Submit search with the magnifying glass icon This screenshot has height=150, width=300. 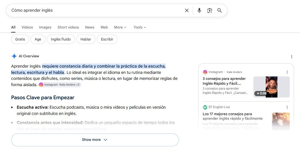[x=219, y=11]
